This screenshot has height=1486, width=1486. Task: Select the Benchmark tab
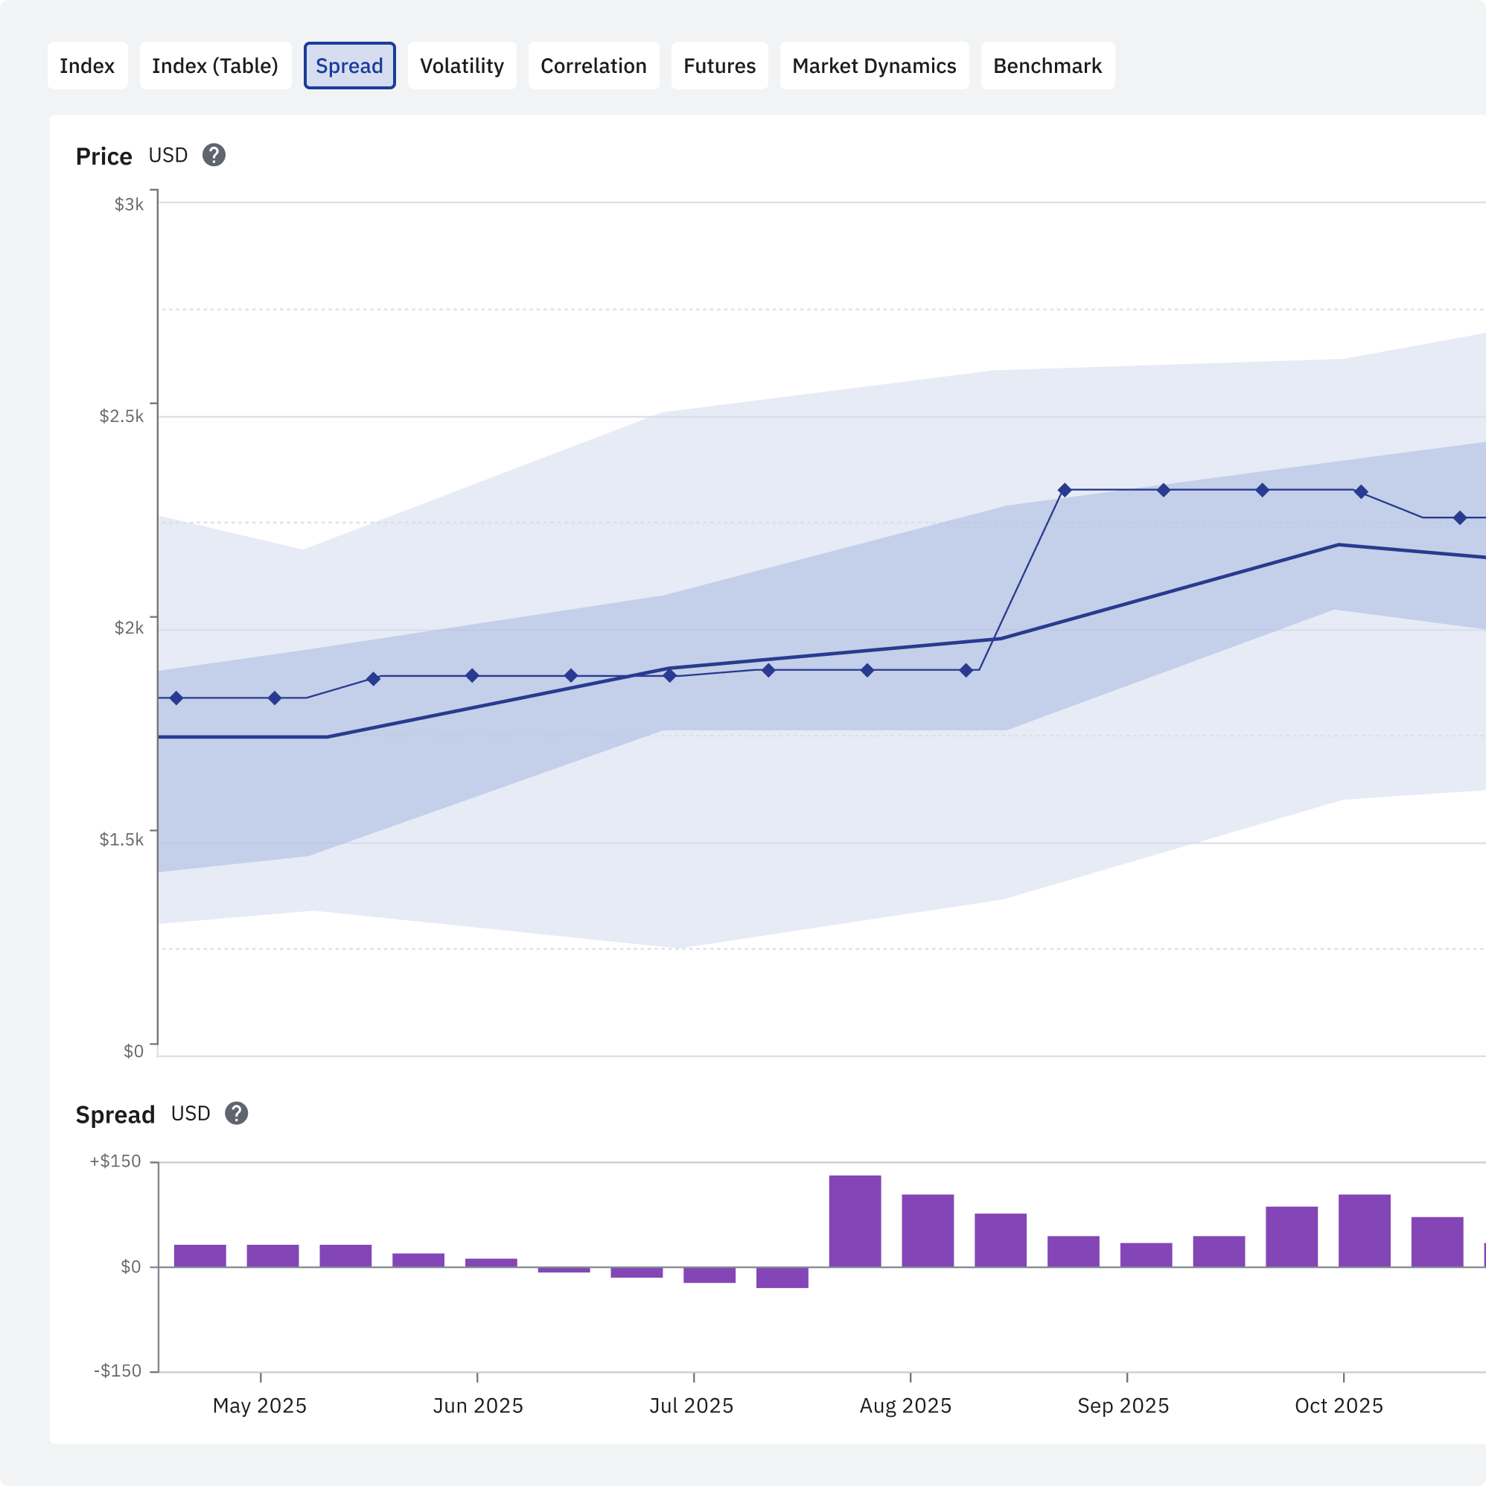tap(1047, 66)
